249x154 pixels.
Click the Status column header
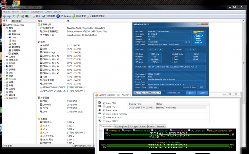(x=181, y=104)
